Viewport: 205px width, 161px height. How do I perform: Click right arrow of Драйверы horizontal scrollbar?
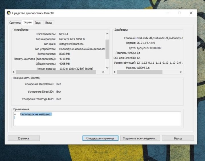click(x=181, y=72)
